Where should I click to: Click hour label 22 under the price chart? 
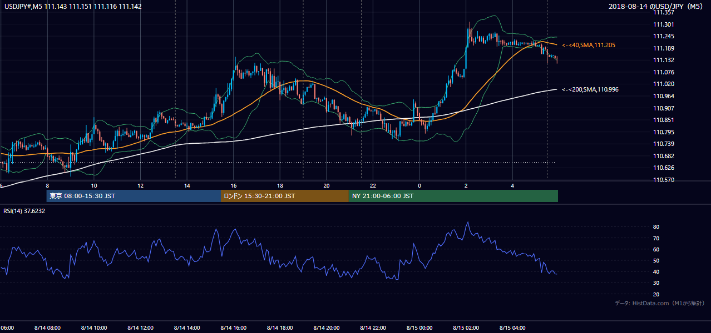373,185
